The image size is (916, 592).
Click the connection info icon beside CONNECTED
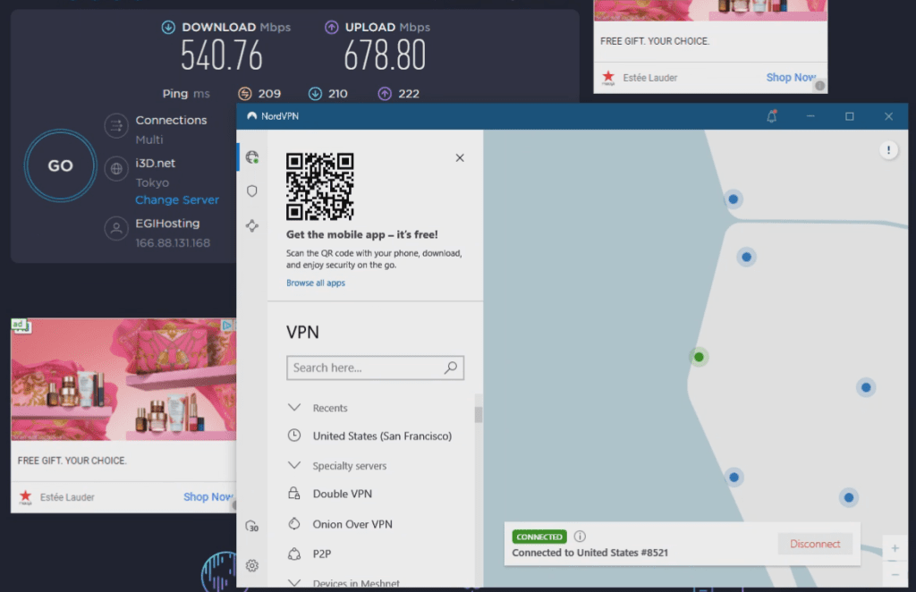tap(580, 536)
